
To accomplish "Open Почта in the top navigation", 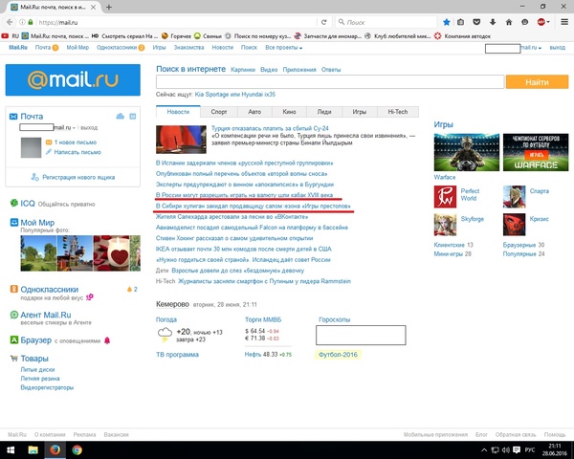I will [43, 48].
